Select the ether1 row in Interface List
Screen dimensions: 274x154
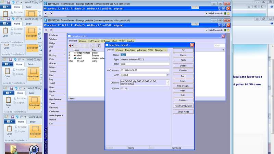click(87, 55)
